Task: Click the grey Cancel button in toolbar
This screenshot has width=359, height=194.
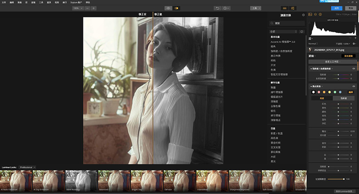Action: click(x=351, y=8)
